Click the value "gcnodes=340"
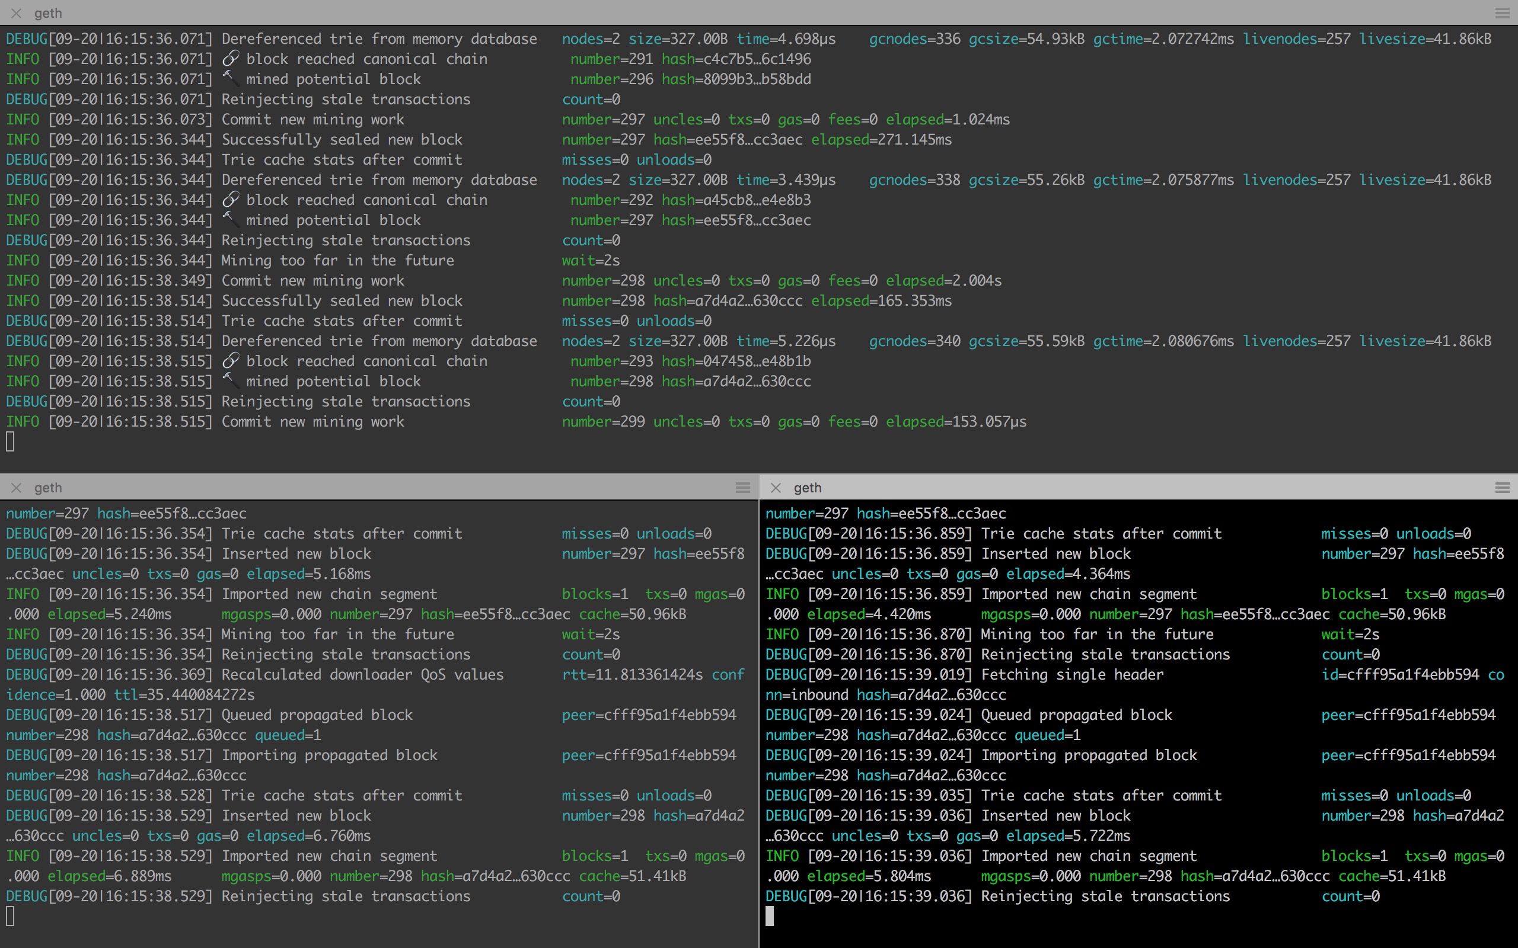The height and width of the screenshot is (948, 1518). (x=914, y=341)
